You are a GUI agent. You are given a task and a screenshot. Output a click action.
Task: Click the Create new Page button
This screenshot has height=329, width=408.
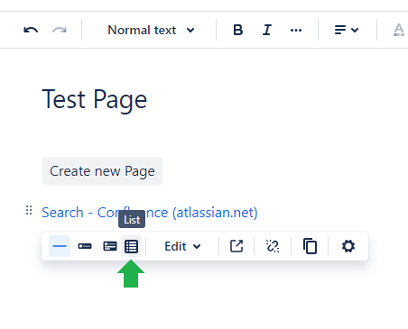pos(102,171)
